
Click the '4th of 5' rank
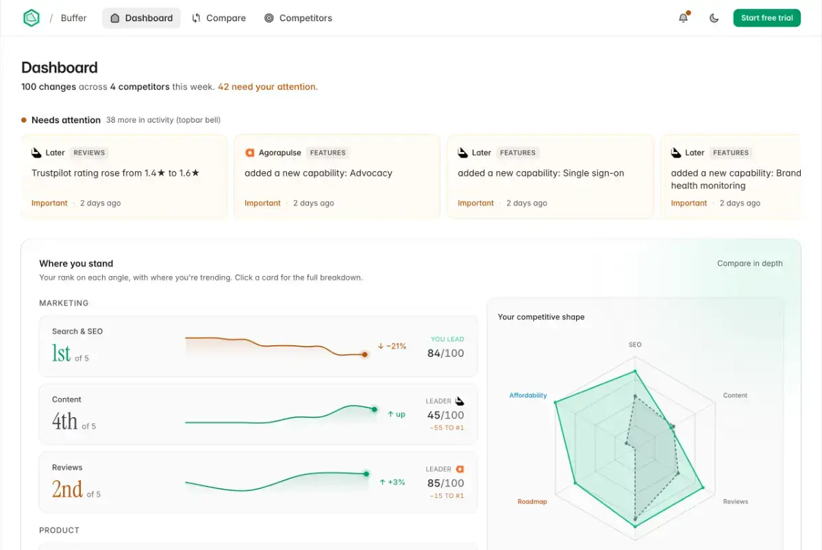pyautogui.click(x=74, y=421)
